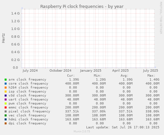Click pixel clock minimum value 337.00k
The width and height of the screenshot is (164, 135).
click(x=99, y=111)
